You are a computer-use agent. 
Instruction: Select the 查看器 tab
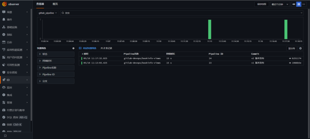click(x=40, y=4)
